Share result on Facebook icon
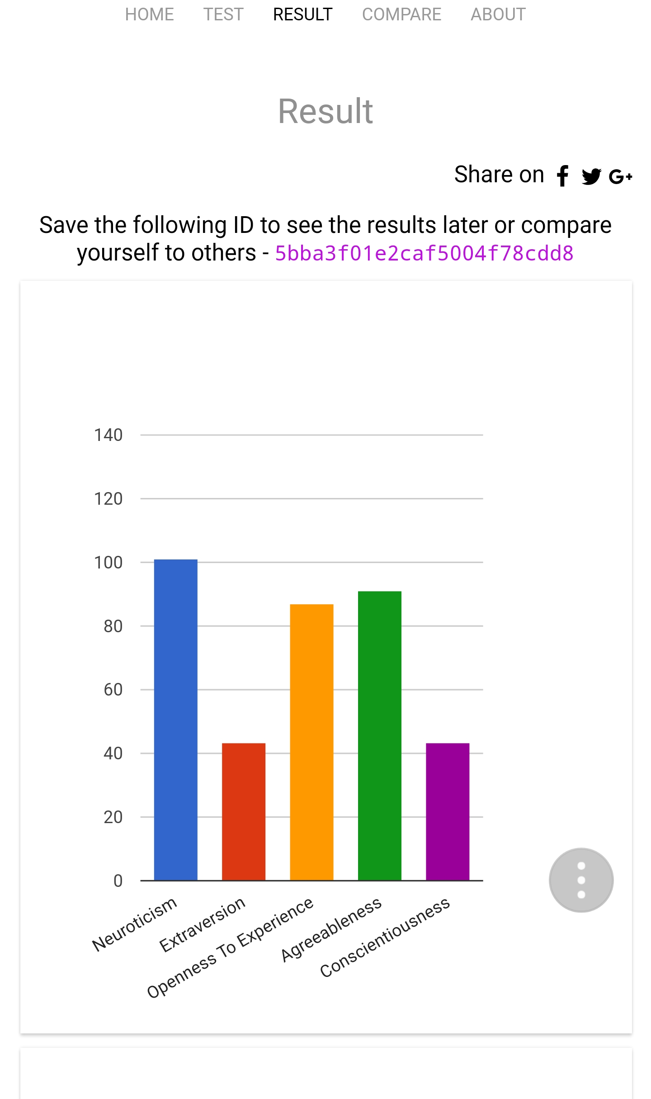This screenshot has height=1099, width=651. pyautogui.click(x=563, y=175)
